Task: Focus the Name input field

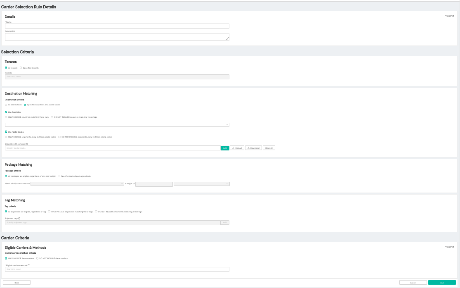Action: coord(117,26)
